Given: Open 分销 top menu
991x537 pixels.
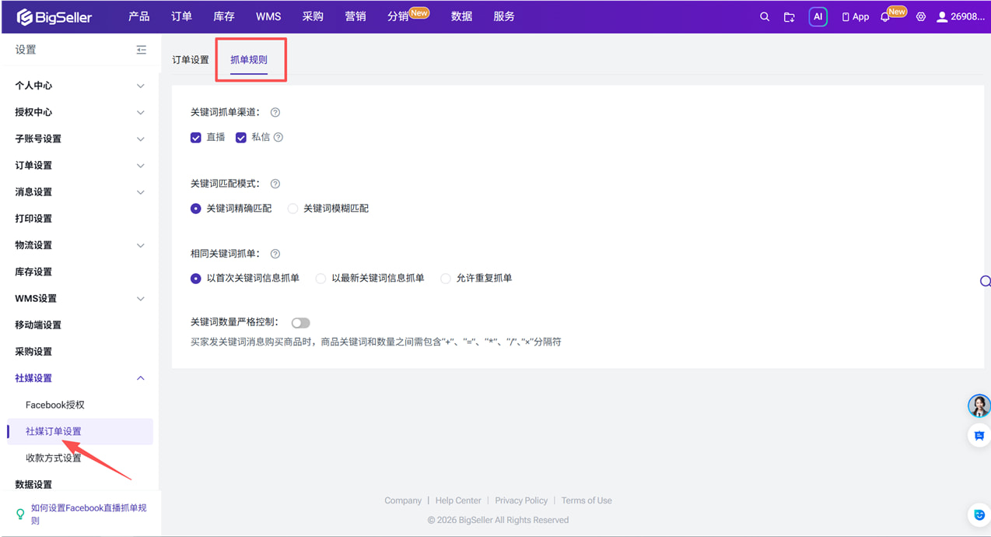Looking at the screenshot, I should point(398,16).
